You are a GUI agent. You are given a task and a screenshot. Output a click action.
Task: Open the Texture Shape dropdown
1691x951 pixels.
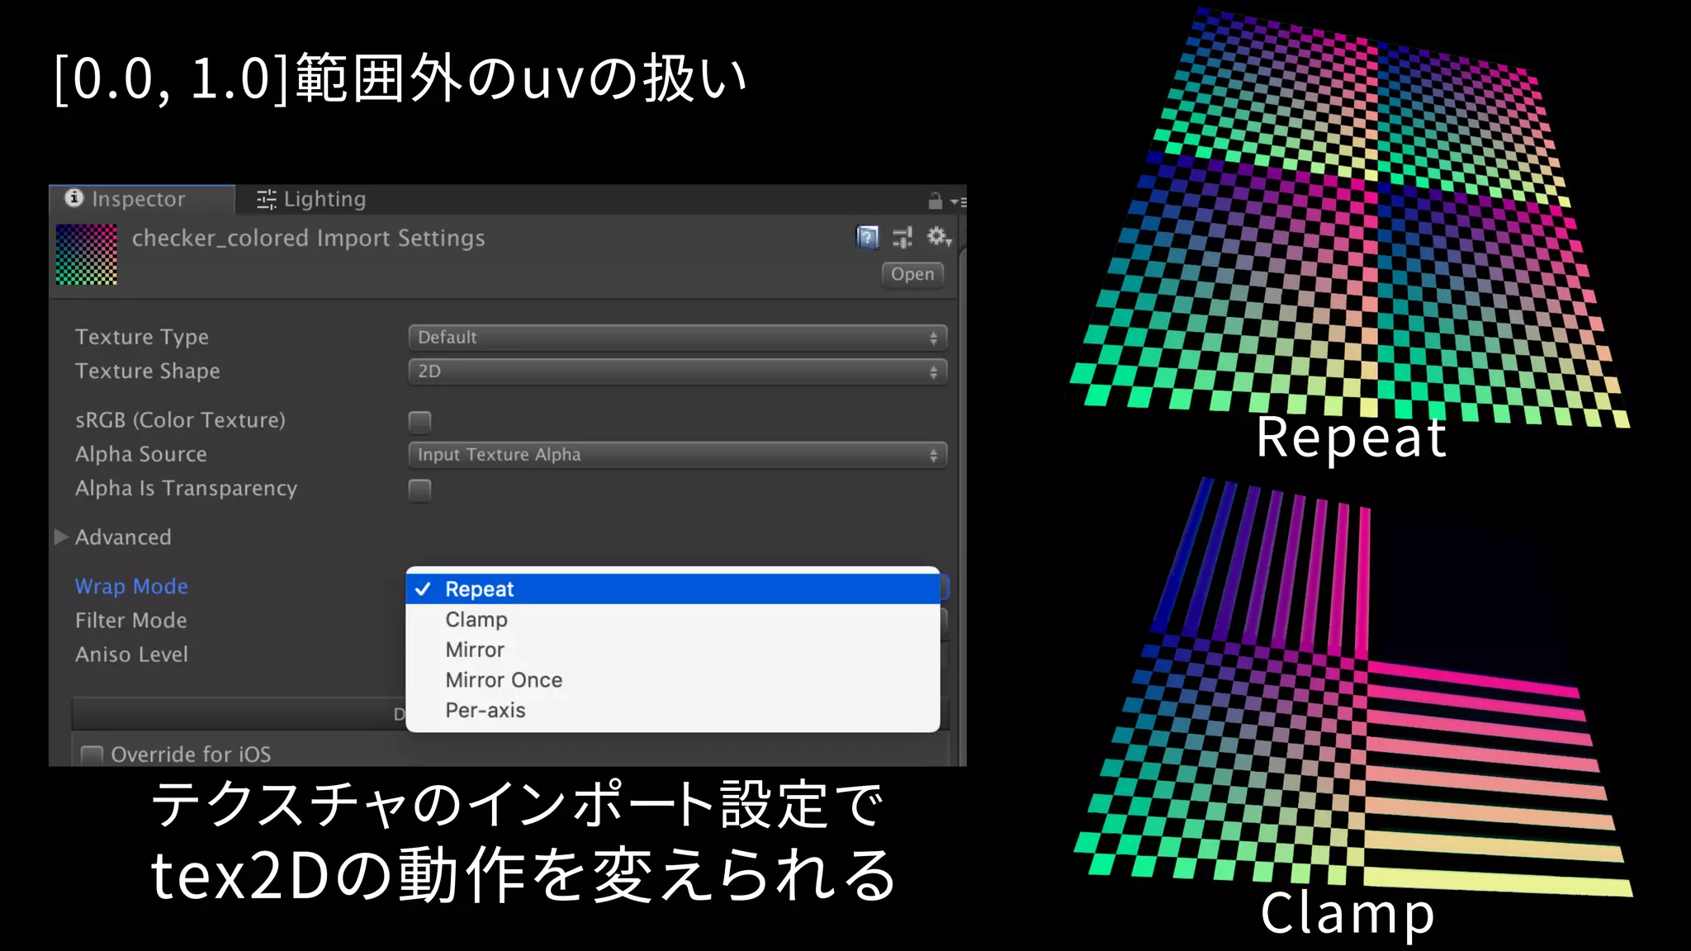click(x=677, y=371)
